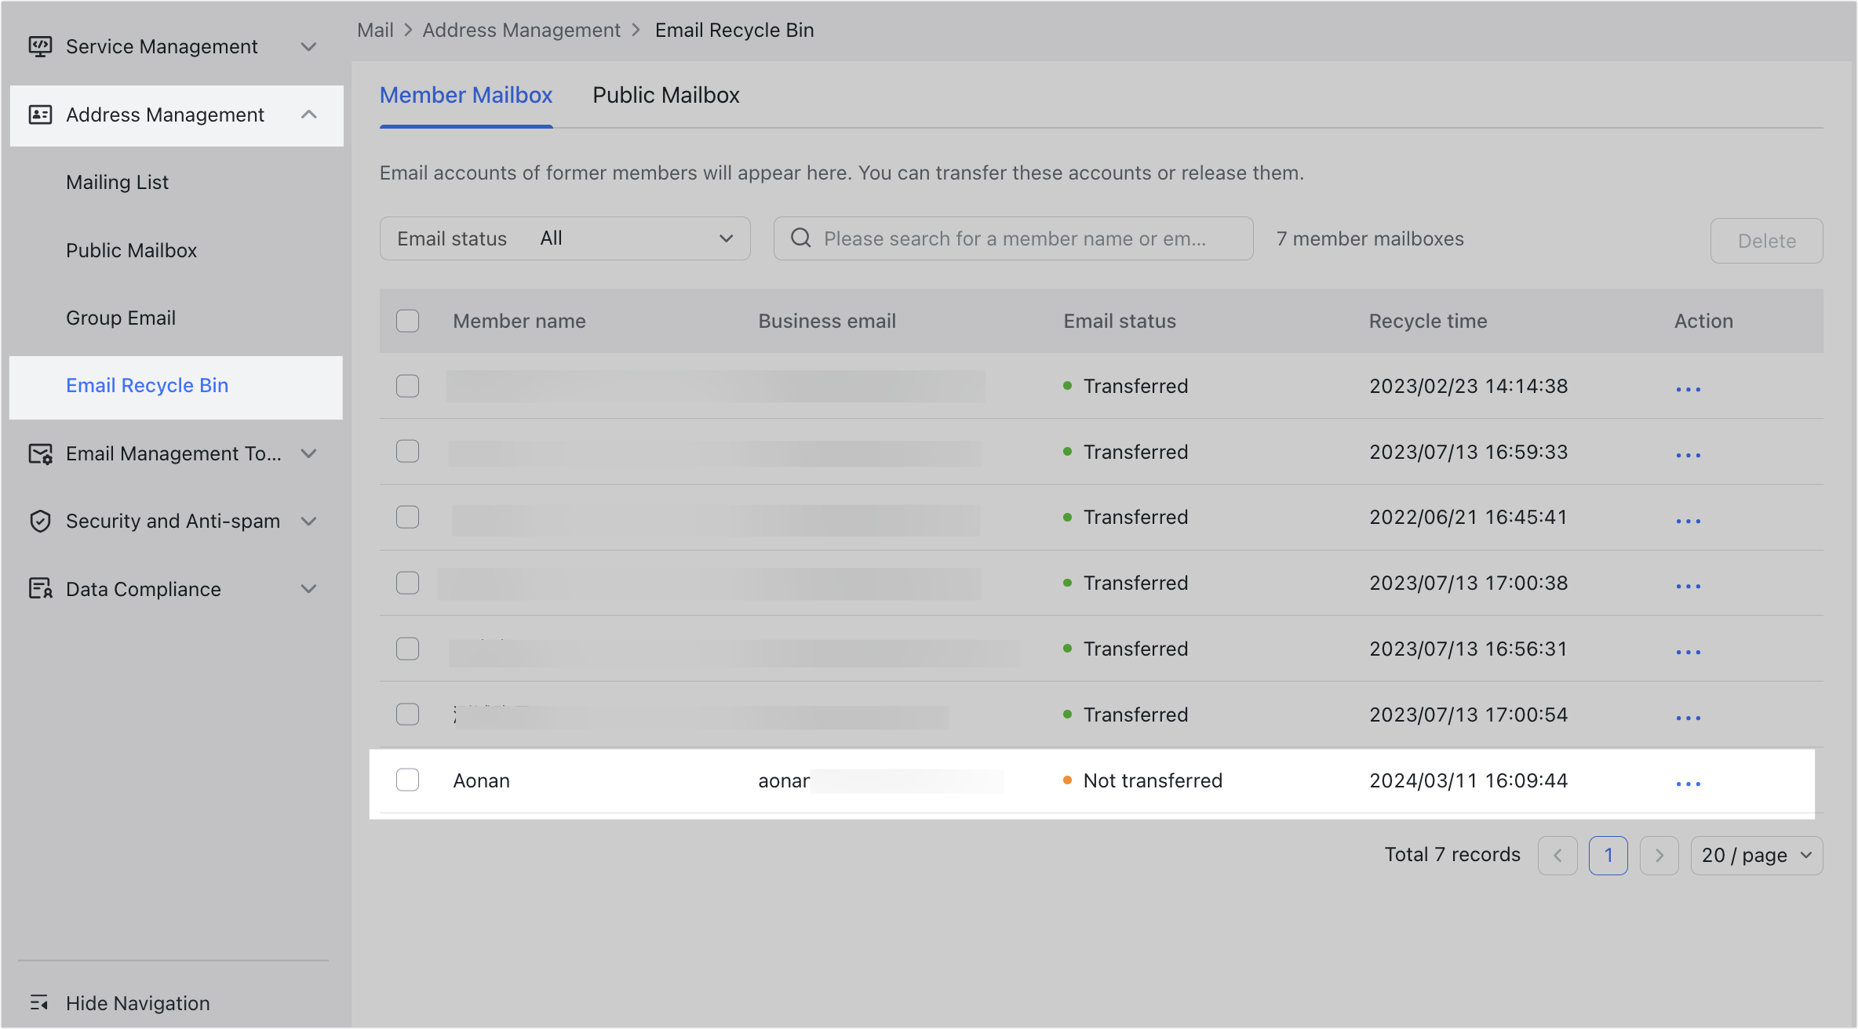Click the 7 member mailboxes count text
1858x1029 pixels.
coord(1370,238)
